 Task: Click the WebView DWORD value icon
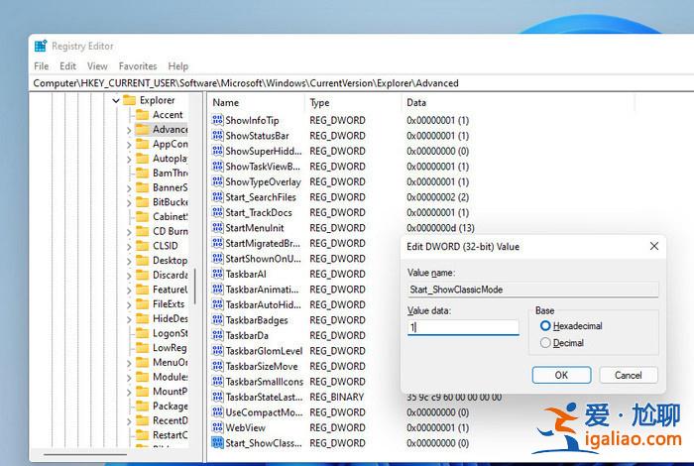[217, 427]
